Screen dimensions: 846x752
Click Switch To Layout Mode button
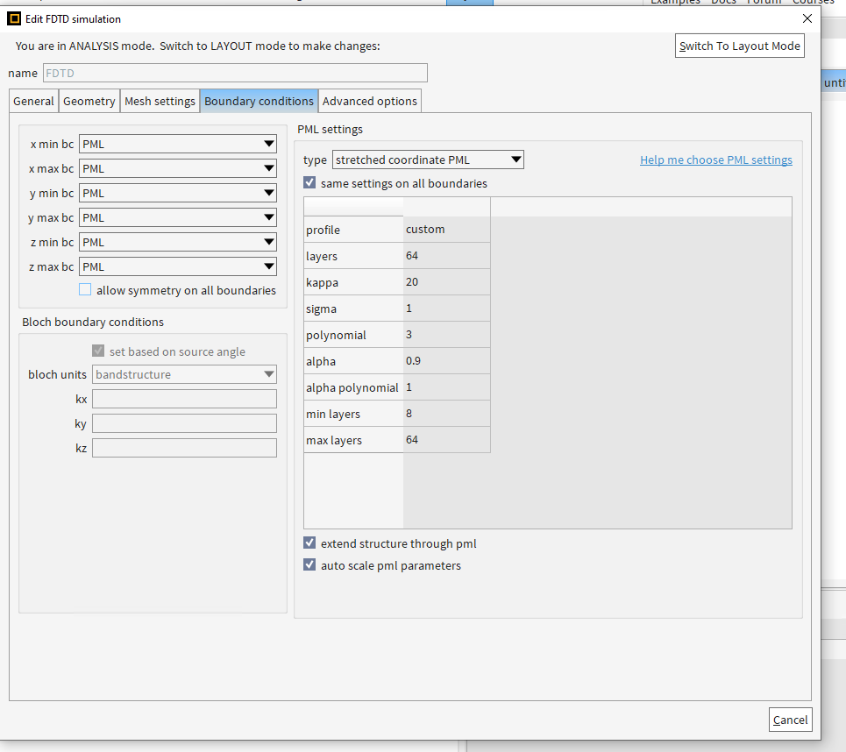(x=740, y=46)
